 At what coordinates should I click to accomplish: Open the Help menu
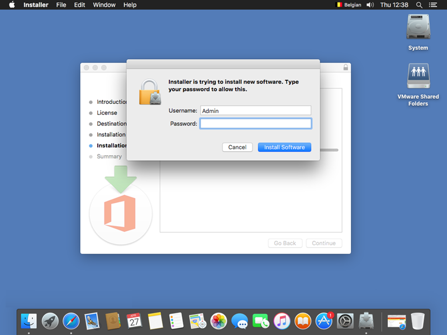[130, 5]
